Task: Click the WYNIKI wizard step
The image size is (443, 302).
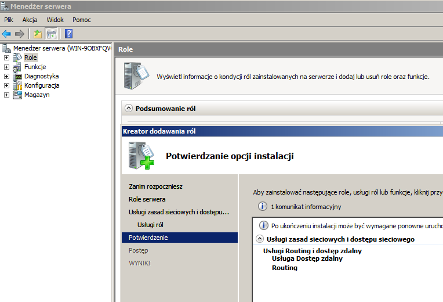Action: point(140,263)
